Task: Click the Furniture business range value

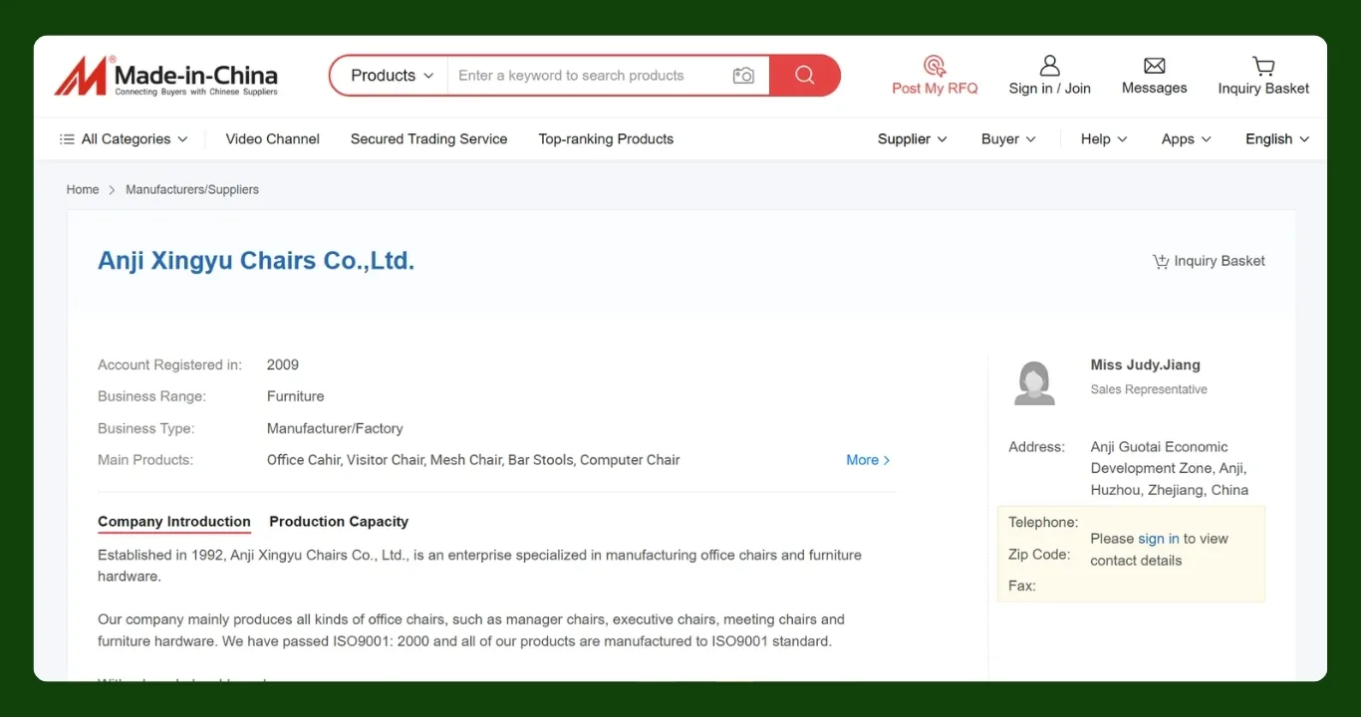Action: [295, 396]
